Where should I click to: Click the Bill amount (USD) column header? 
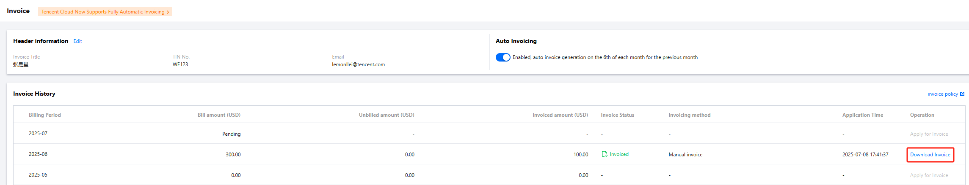click(219, 115)
